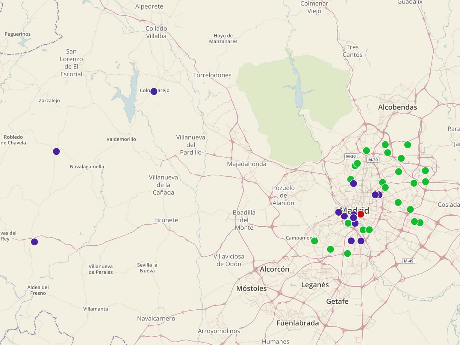Click the green marker beside the Campamento label
460x345 pixels.
(314, 241)
